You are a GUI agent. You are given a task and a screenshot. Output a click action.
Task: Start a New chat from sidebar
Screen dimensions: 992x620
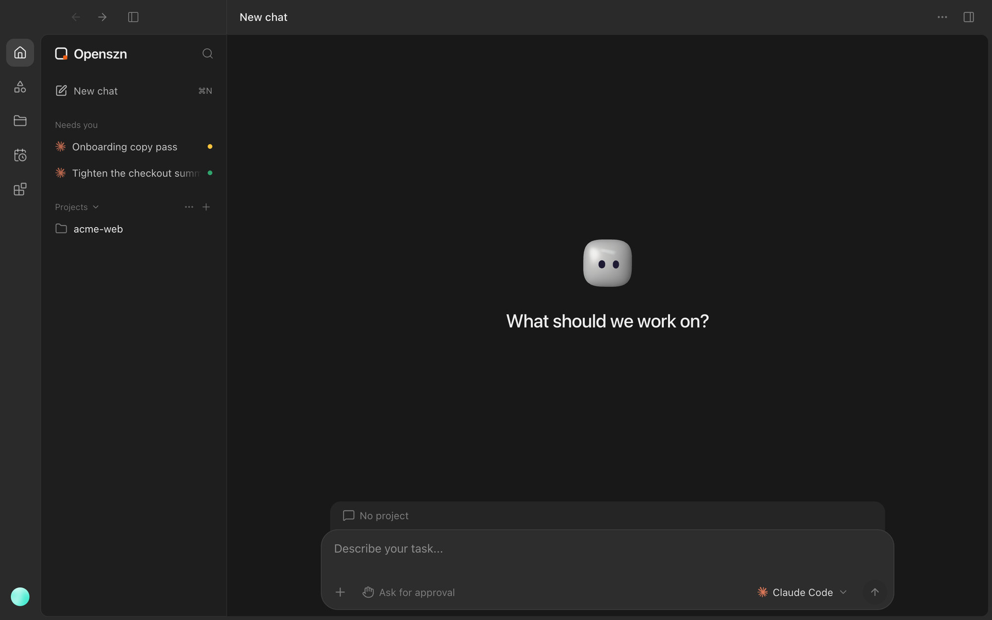click(133, 91)
